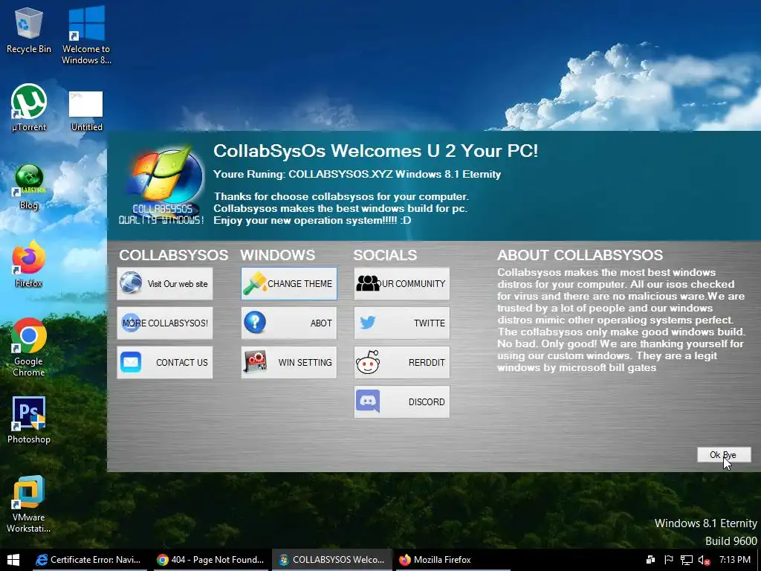Click the Visit Our web site button
The height and width of the screenshot is (571, 761).
[x=164, y=283]
